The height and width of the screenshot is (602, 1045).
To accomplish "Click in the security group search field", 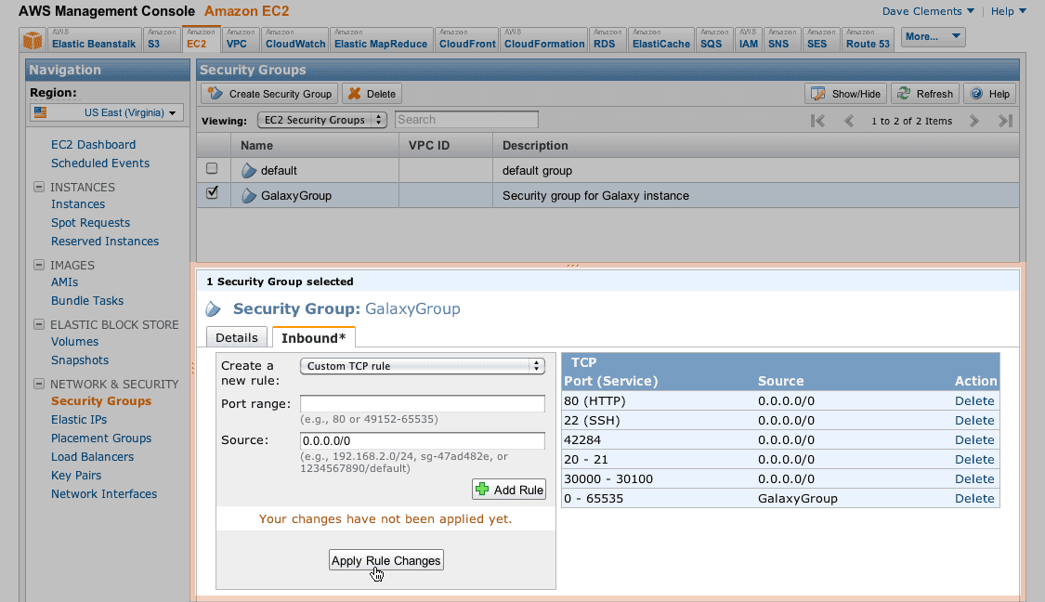I will click(x=465, y=119).
